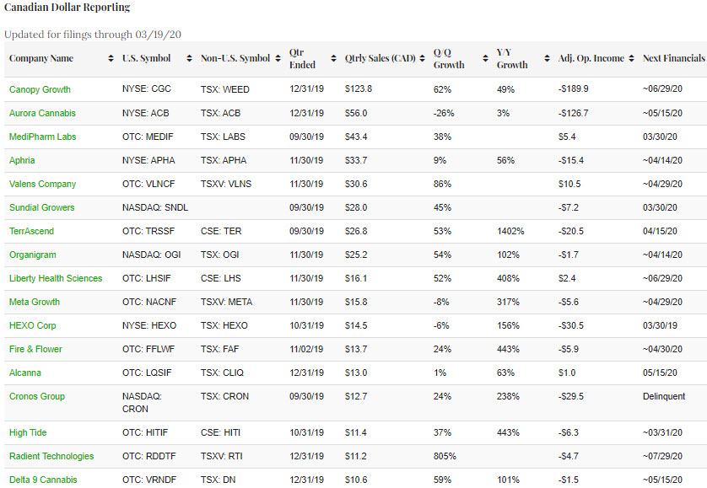The height and width of the screenshot is (488, 707).
Task: Select Sundial Growers link
Action: point(41,207)
